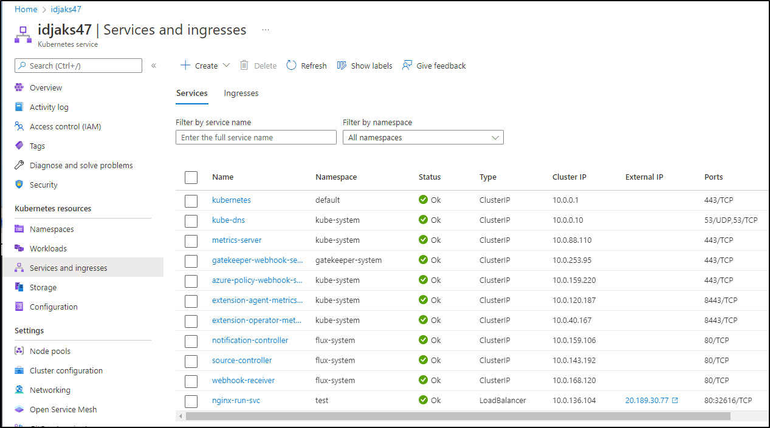The width and height of the screenshot is (770, 428).
Task: Check the box for the kubernetes service
Action: point(191,200)
